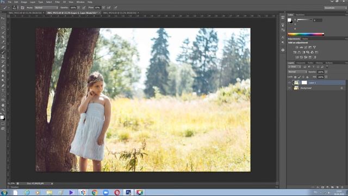
Task: Open the Image menu
Action: click(24, 2)
